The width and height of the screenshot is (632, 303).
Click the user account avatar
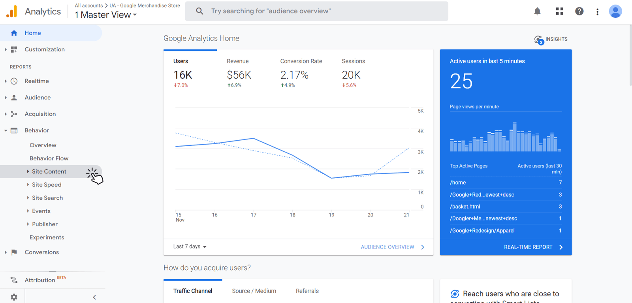(x=615, y=11)
